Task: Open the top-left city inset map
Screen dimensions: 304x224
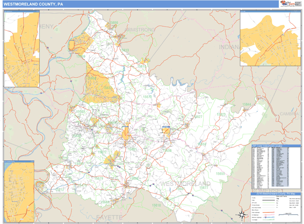Action: point(22,49)
